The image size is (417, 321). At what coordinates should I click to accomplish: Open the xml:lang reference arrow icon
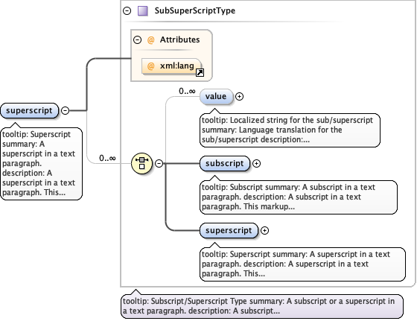tap(200, 72)
